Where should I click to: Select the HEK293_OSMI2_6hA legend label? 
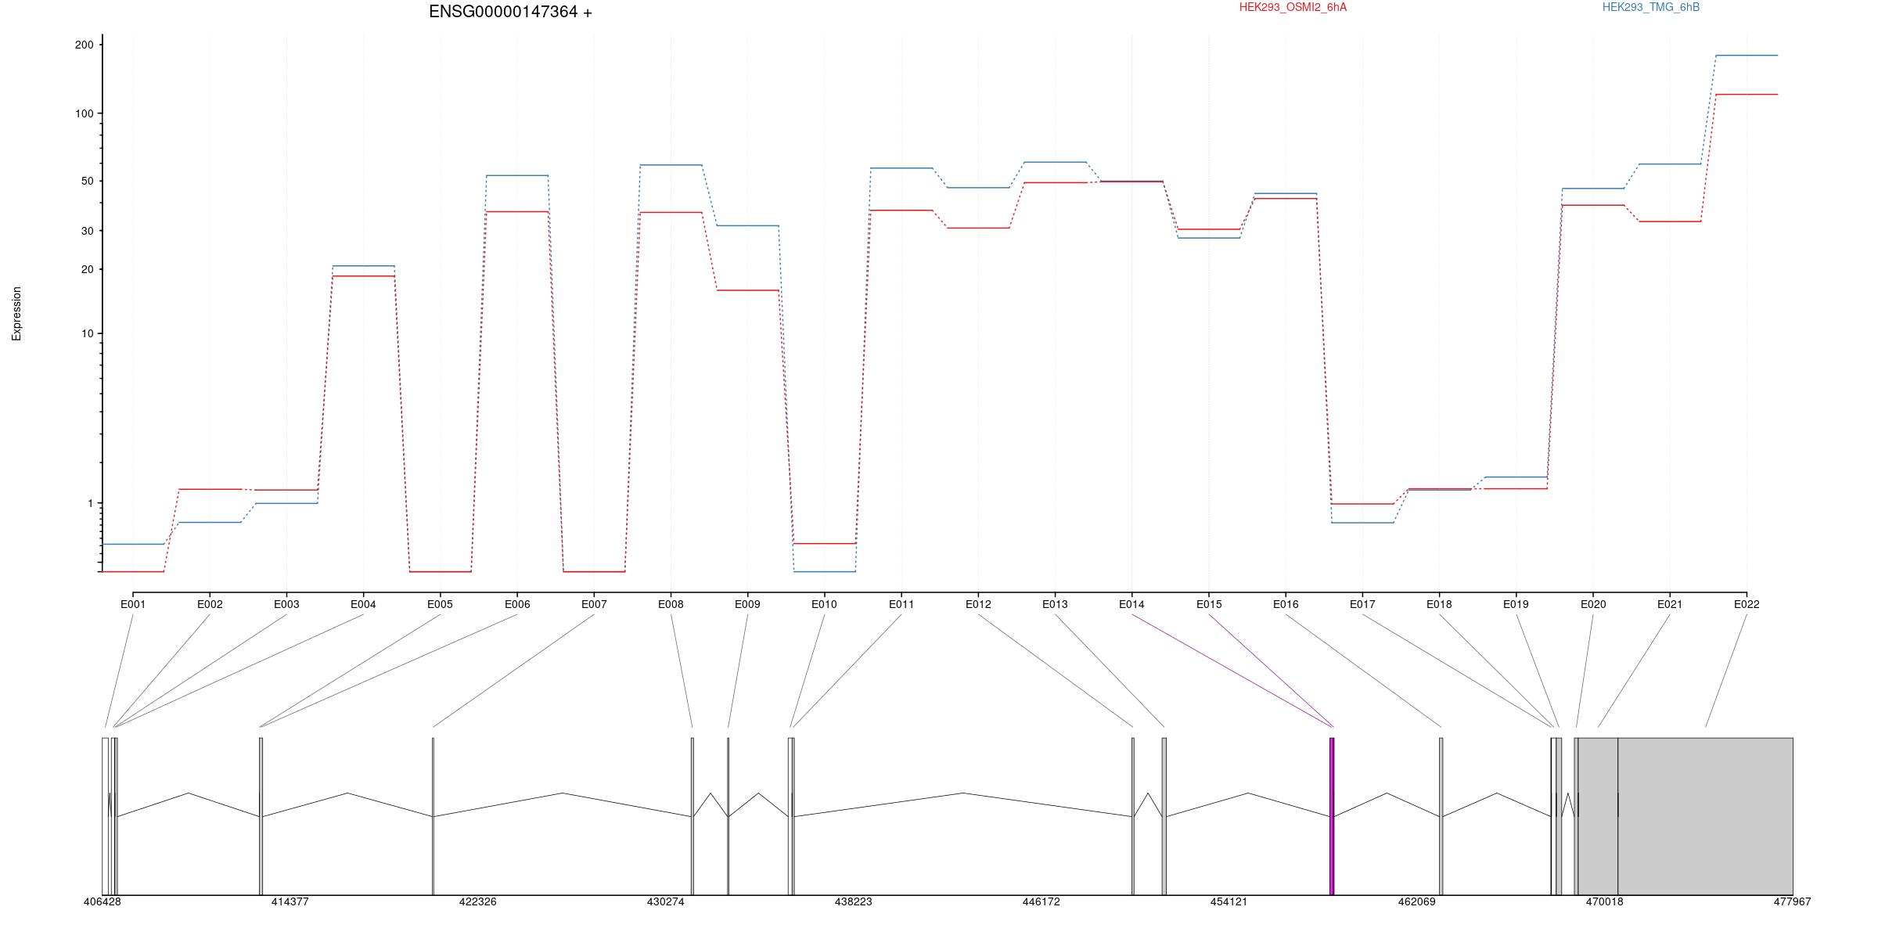1293,7
